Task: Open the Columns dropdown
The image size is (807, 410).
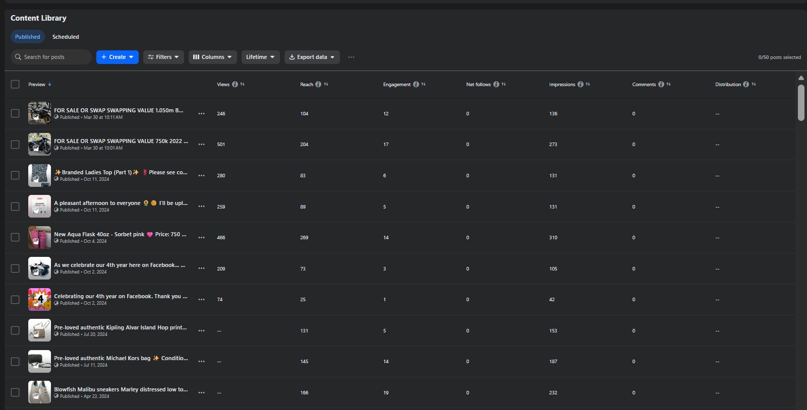Action: click(x=212, y=57)
